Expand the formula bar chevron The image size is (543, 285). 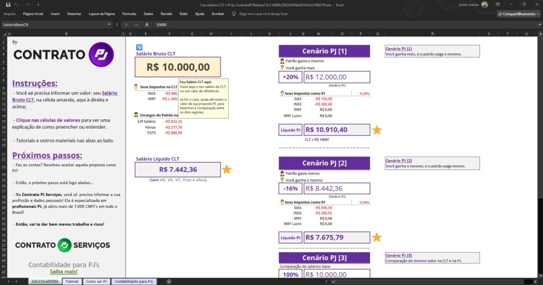[539, 24]
